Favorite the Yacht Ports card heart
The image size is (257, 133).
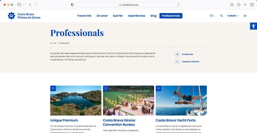(x=159, y=88)
